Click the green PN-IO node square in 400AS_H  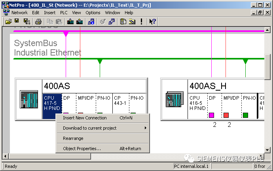[245, 115]
